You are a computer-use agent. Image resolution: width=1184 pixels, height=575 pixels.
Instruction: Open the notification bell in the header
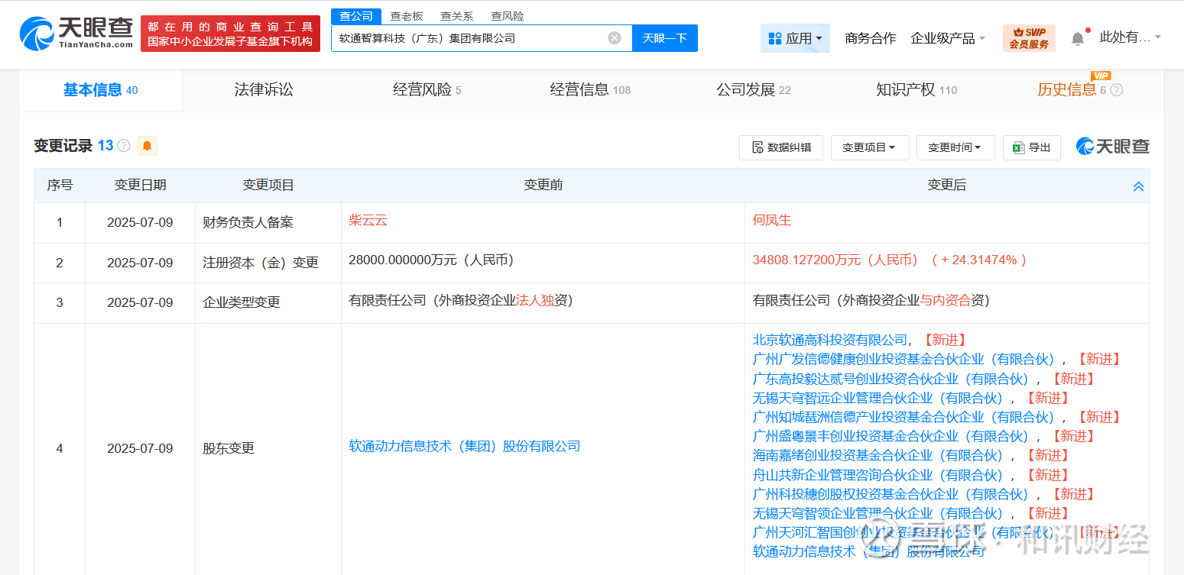click(x=1078, y=38)
